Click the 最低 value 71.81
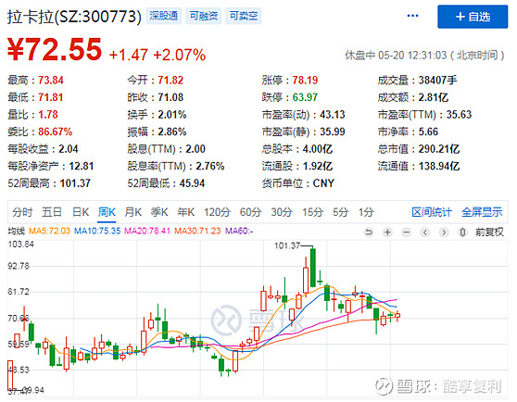This screenshot has height=402, width=517. pyautogui.click(x=50, y=97)
